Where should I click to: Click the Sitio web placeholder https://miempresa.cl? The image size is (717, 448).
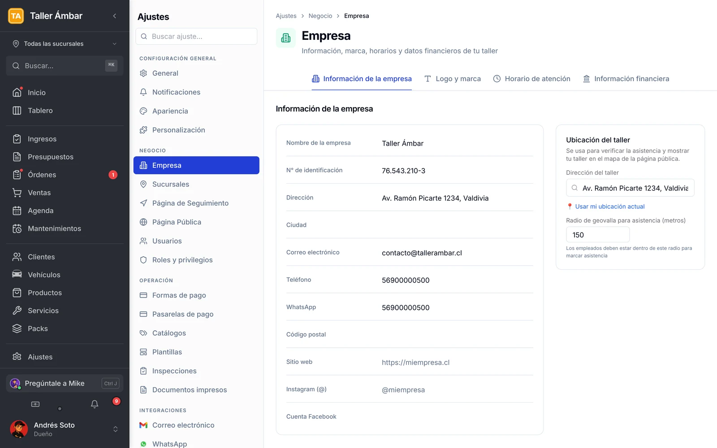(x=415, y=362)
